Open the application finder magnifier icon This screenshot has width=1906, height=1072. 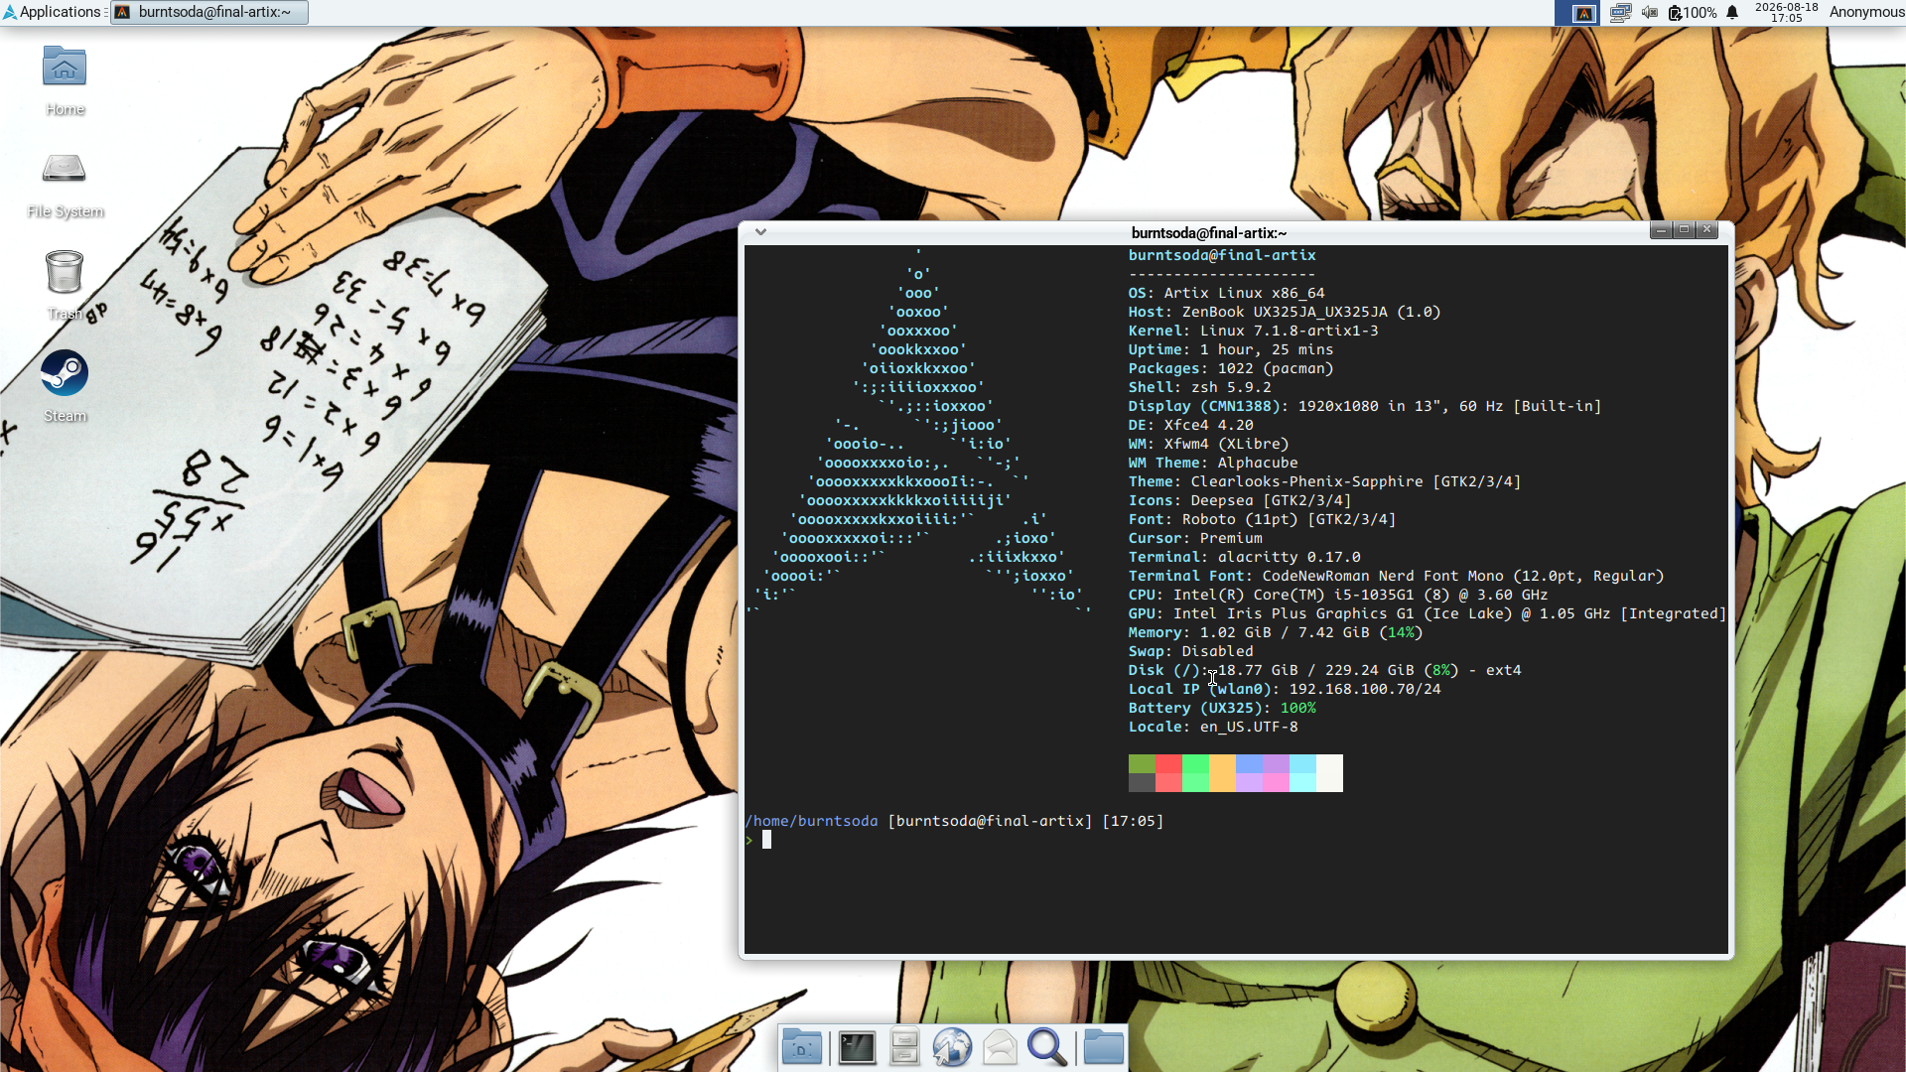[x=1047, y=1047]
